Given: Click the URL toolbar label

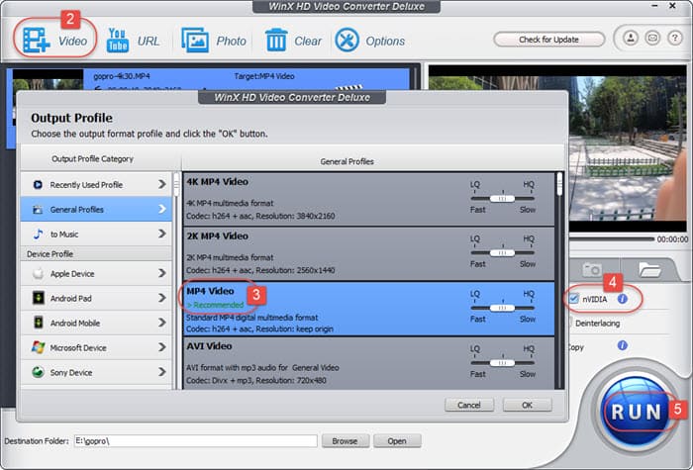Looking at the screenshot, I should point(148,42).
